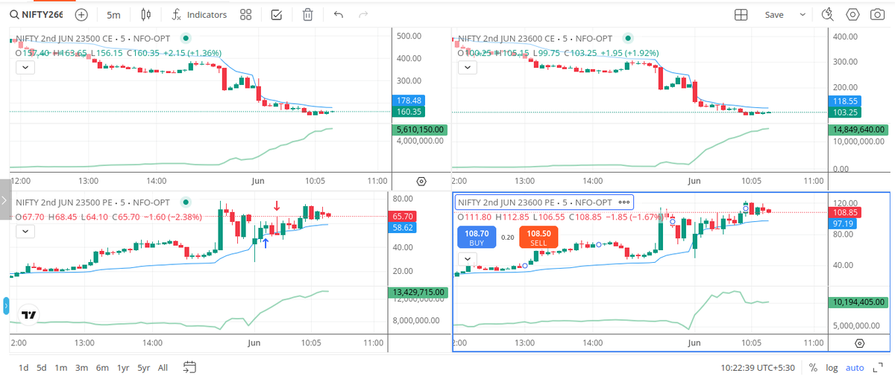Click the 178.48 blue price label

pyautogui.click(x=410, y=101)
